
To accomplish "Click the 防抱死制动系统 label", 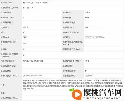I will click(x=69, y=71).
